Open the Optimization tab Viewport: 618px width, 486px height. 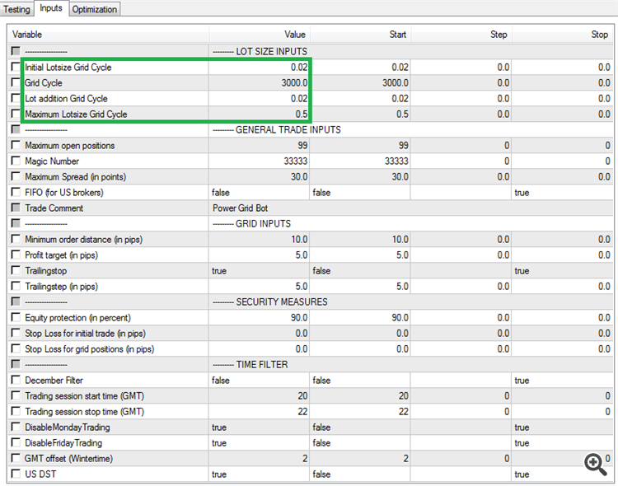(94, 9)
